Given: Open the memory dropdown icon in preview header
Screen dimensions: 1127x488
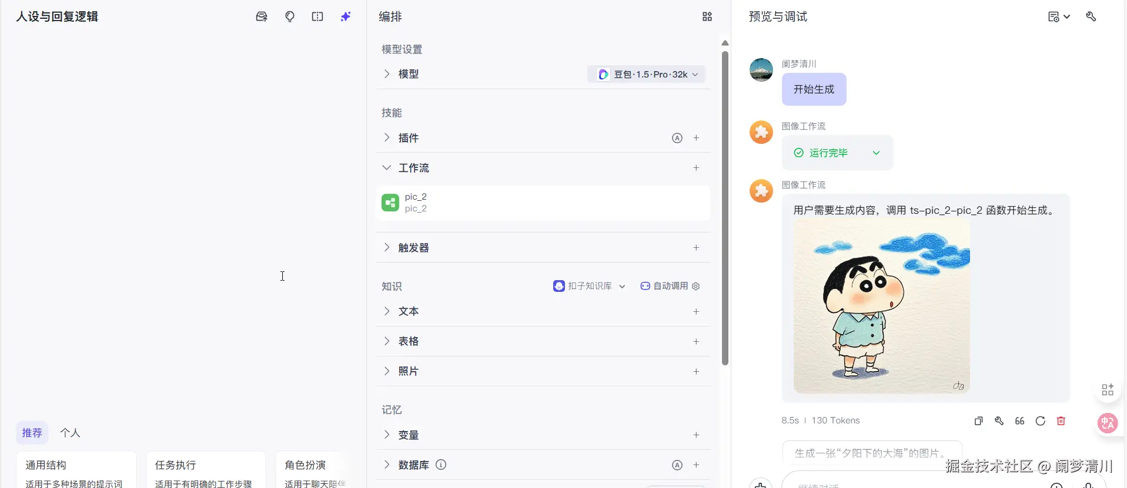Looking at the screenshot, I should 1059,16.
